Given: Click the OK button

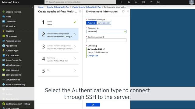Looking at the screenshot, I should tap(93, 105).
